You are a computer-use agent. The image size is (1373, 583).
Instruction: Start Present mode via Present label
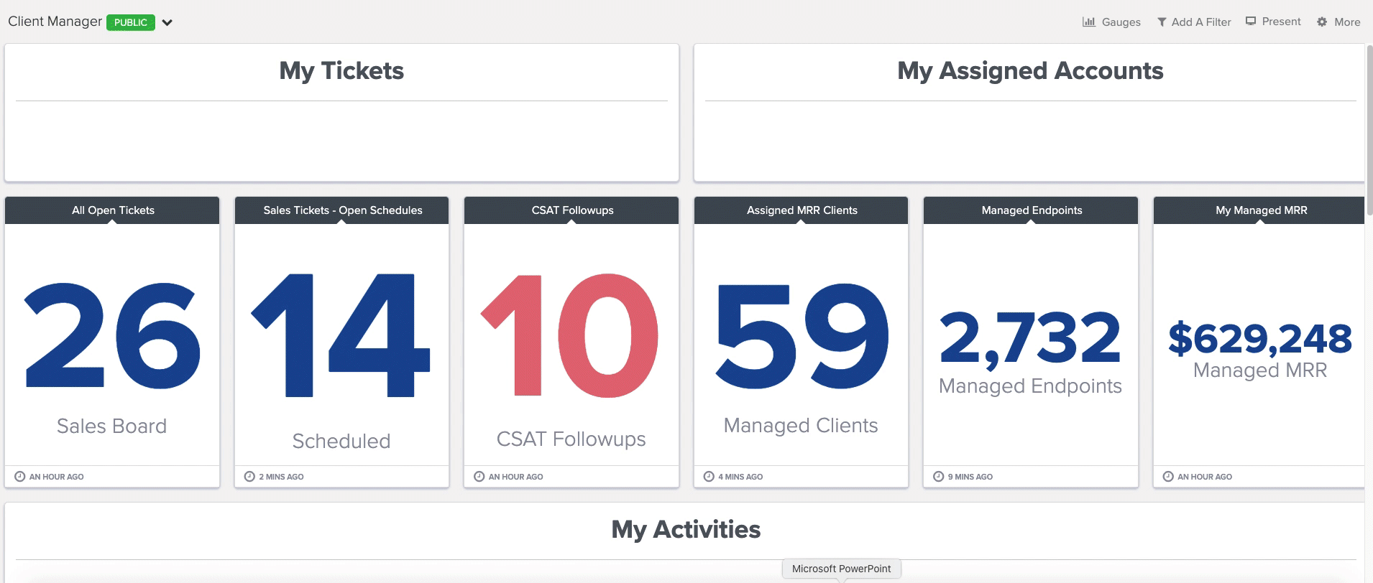[x=1281, y=22]
